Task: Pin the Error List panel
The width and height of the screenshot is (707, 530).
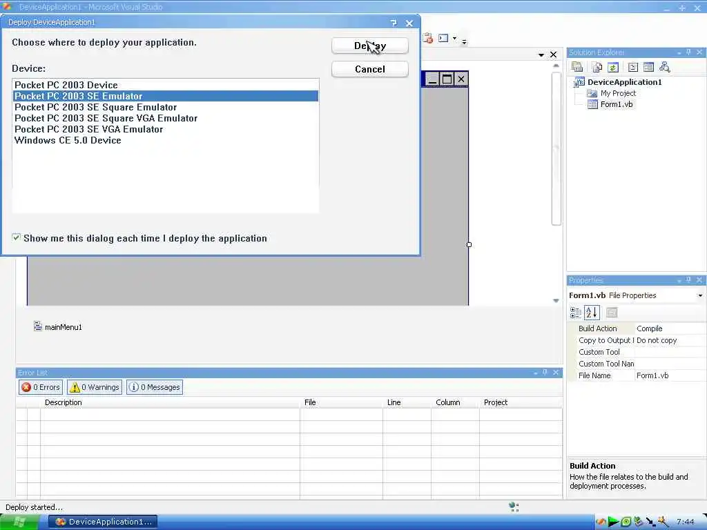Action: [x=545, y=372]
